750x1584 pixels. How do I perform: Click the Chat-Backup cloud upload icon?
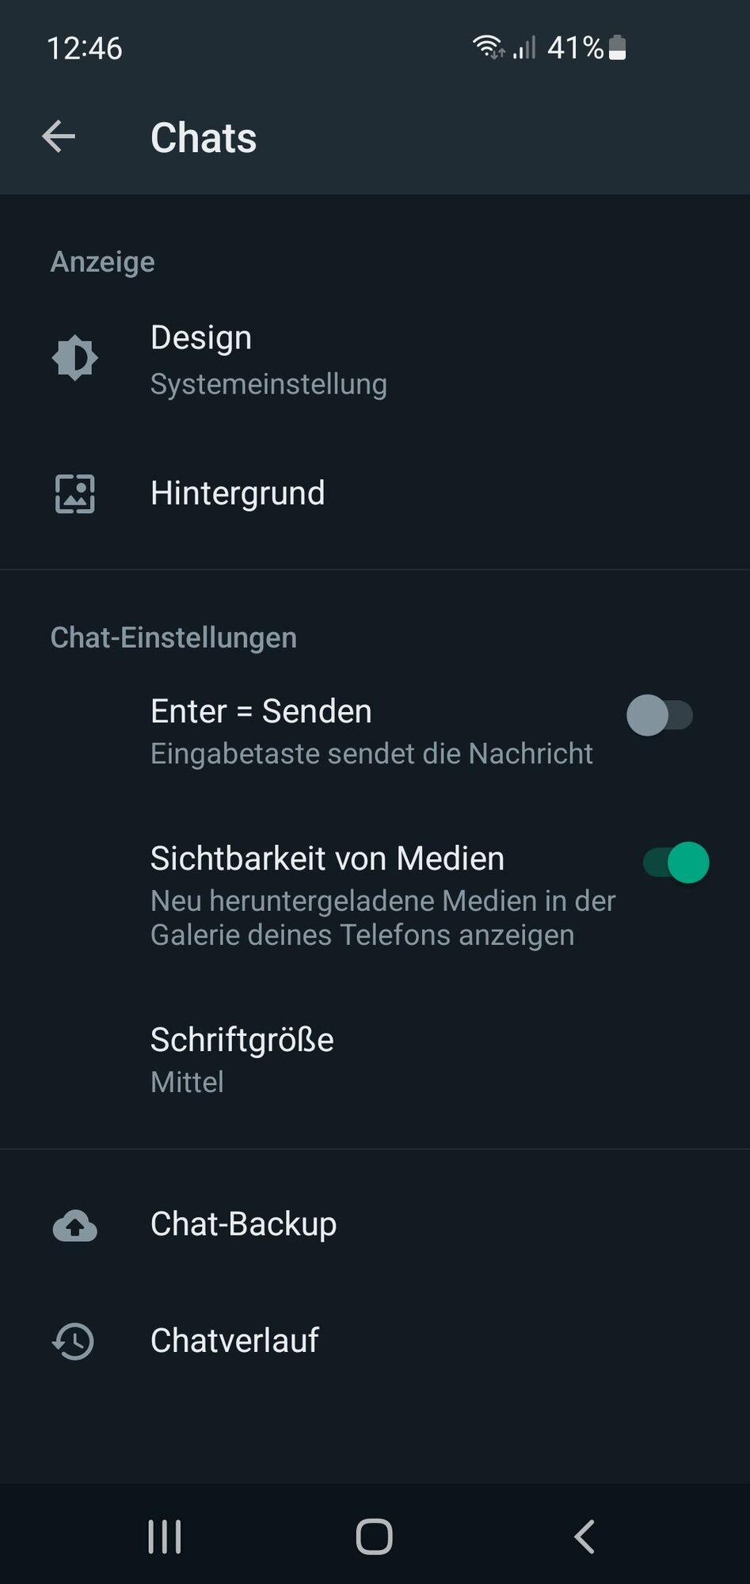[x=74, y=1225]
